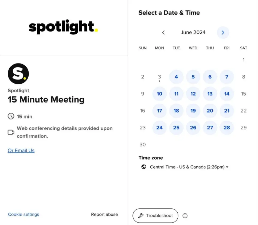258x225 pixels.
Task: Click the clock duration icon
Action: (x=11, y=116)
